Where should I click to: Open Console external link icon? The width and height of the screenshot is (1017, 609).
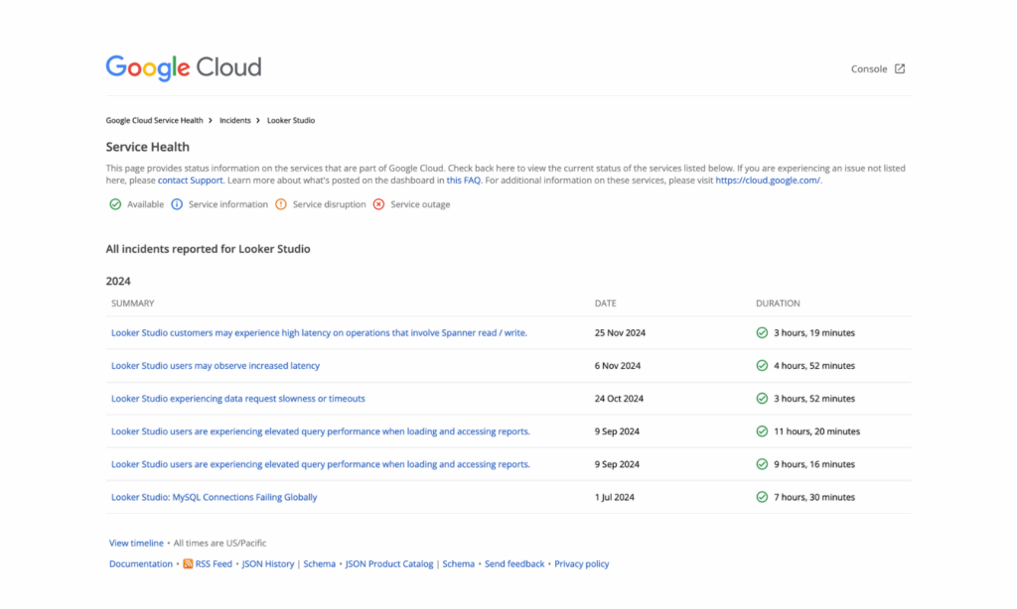pyautogui.click(x=900, y=68)
